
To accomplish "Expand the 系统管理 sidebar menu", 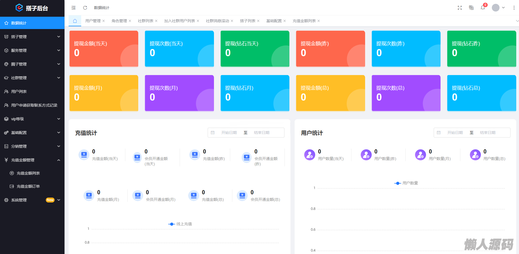I will click(32, 200).
